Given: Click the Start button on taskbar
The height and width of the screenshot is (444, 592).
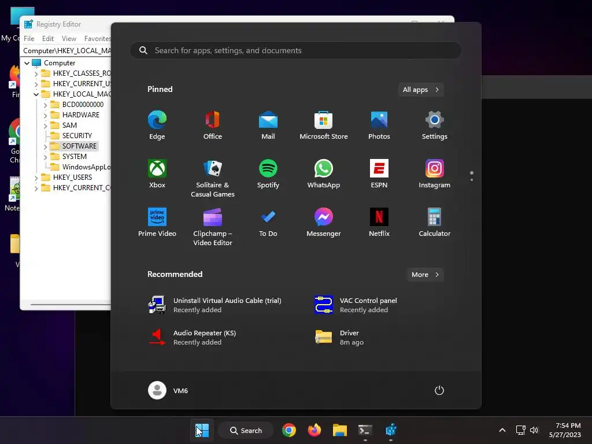Looking at the screenshot, I should 202,430.
